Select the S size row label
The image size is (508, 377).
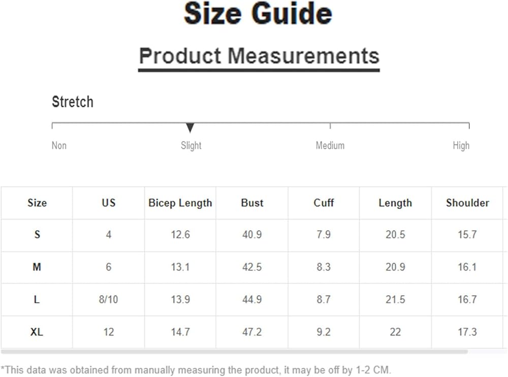pos(37,235)
